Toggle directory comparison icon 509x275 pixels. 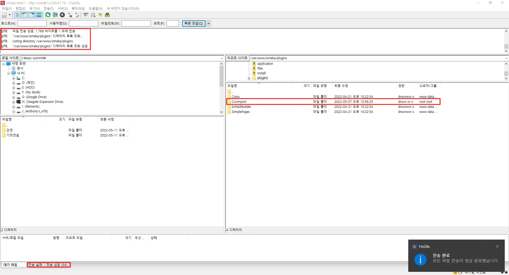click(93, 15)
